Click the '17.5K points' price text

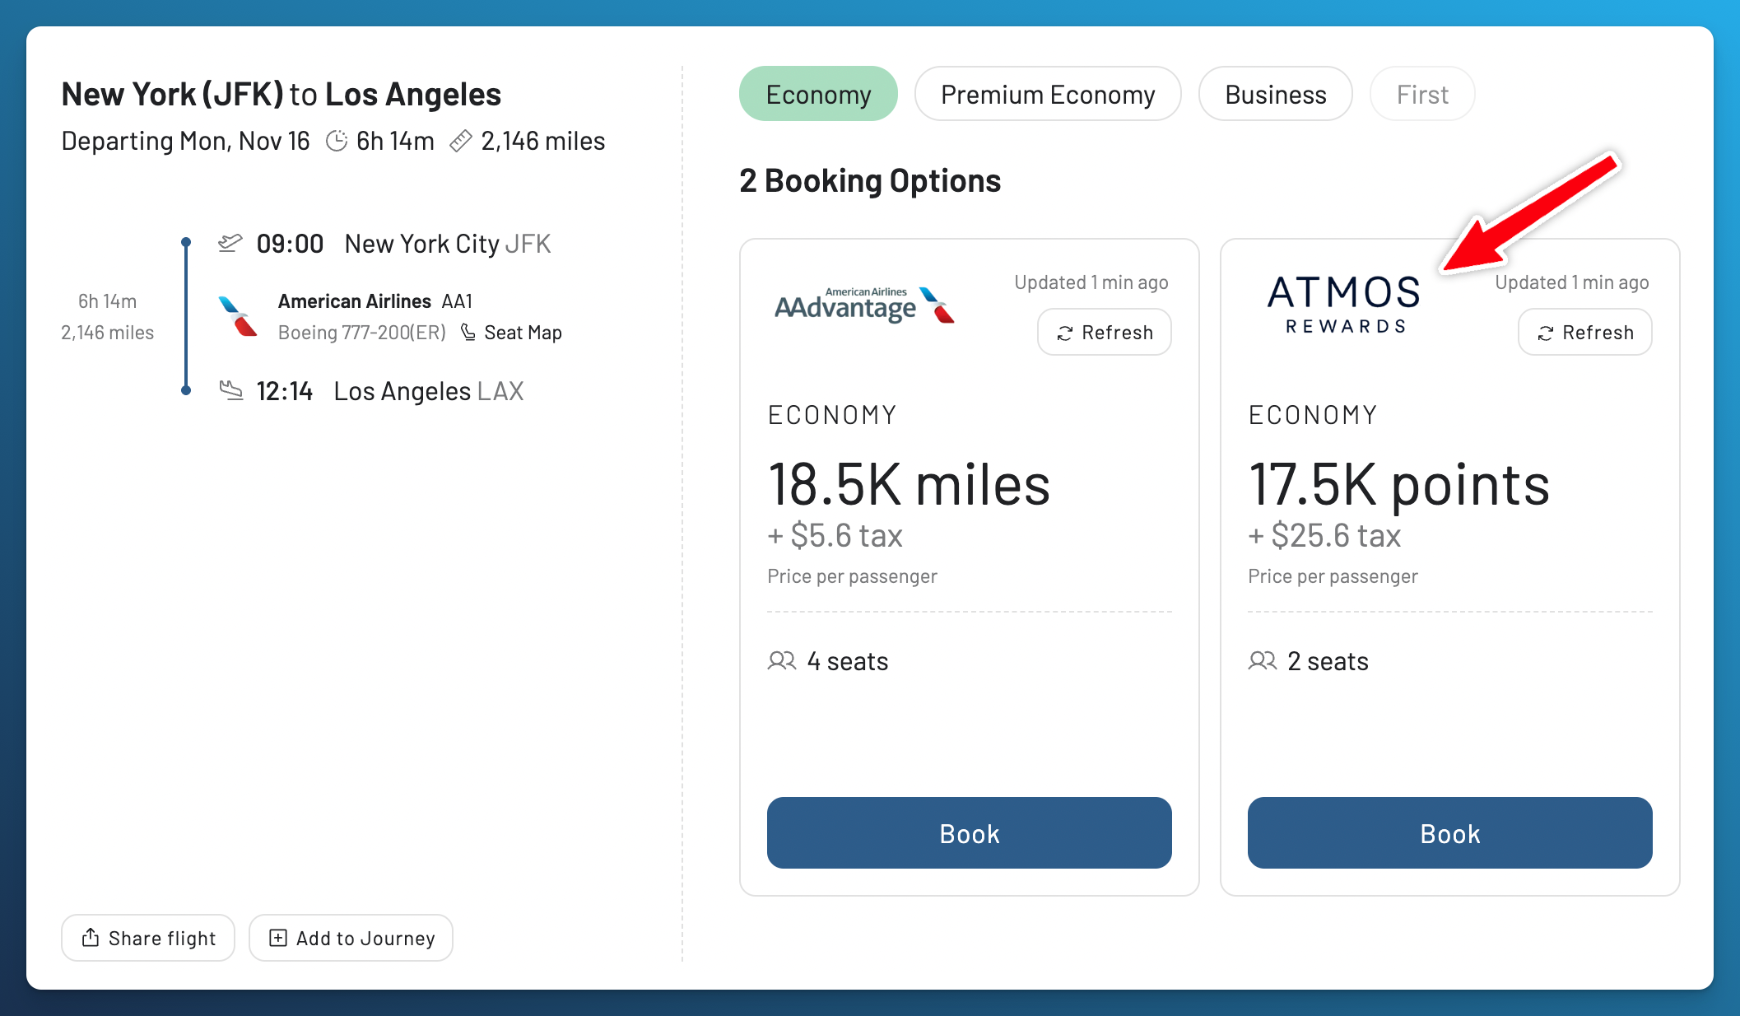(1398, 484)
